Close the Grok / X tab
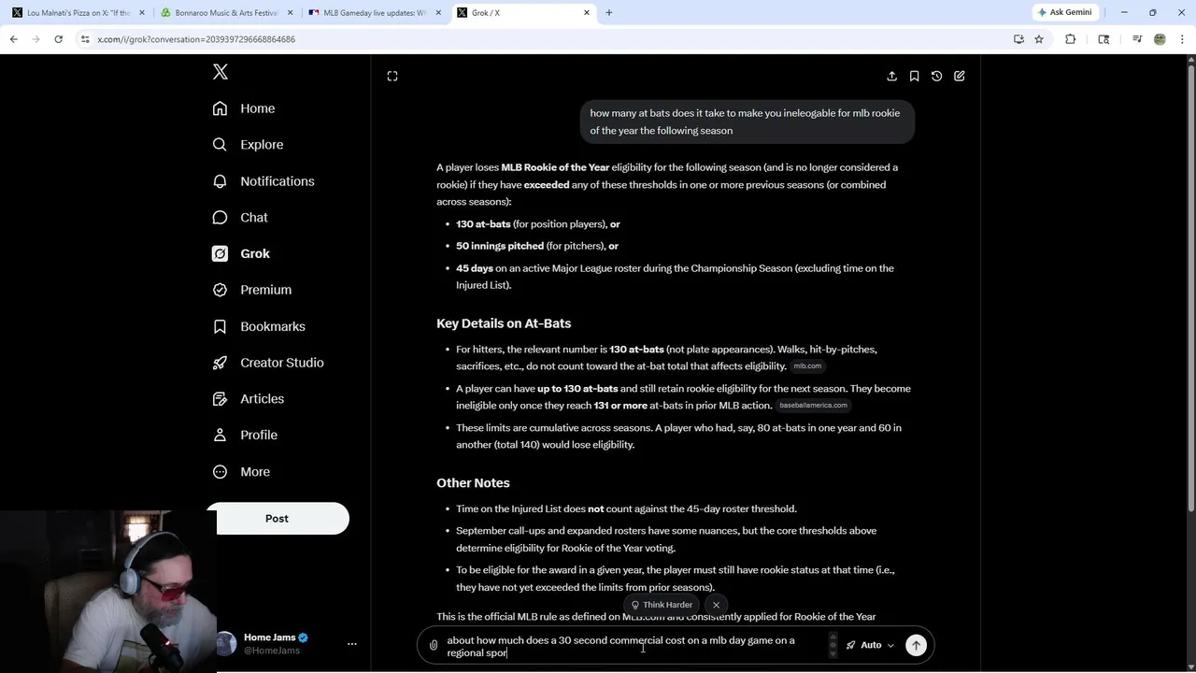 (587, 13)
